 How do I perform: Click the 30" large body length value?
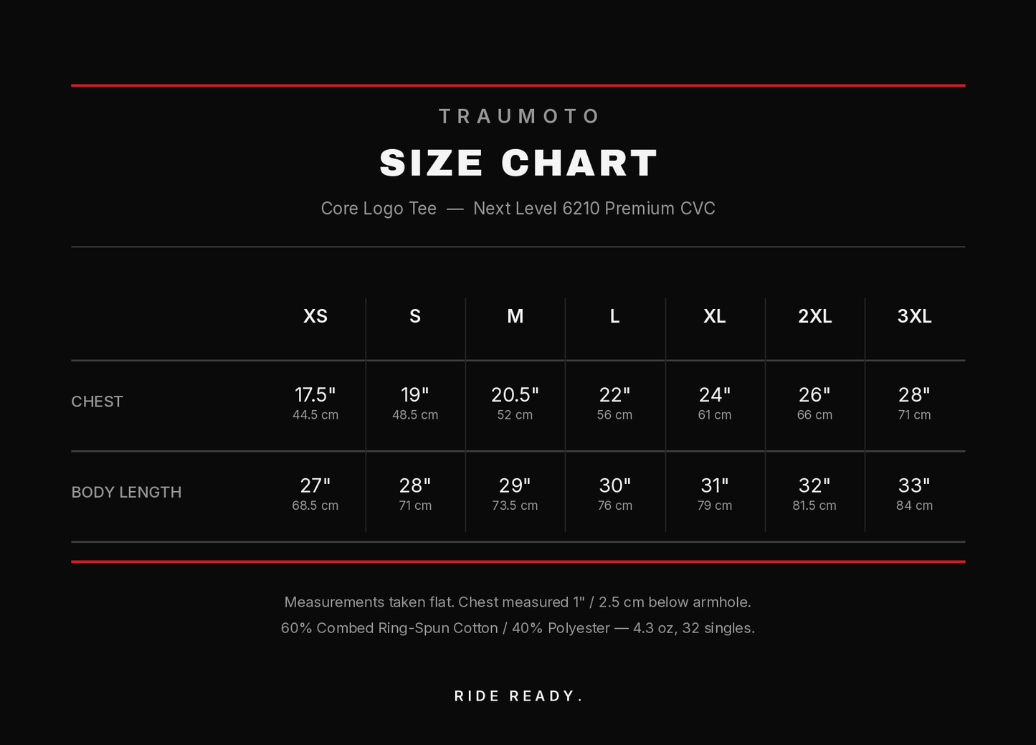pyautogui.click(x=614, y=485)
